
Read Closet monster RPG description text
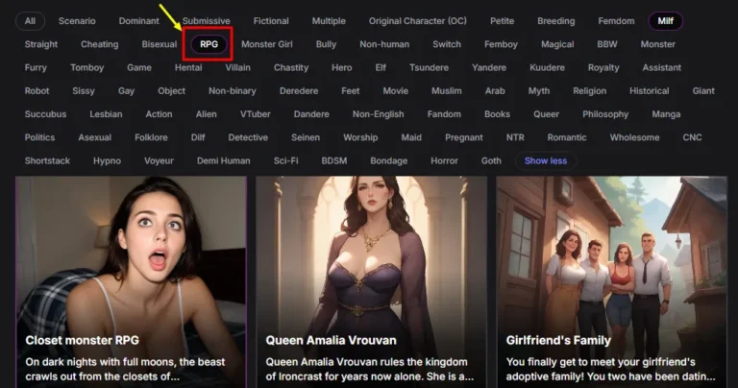(125, 369)
